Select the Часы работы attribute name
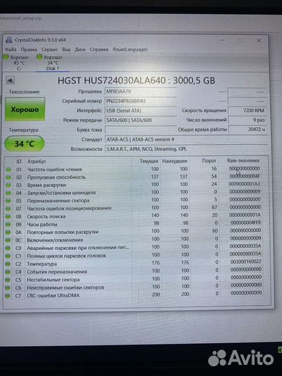 point(42,224)
